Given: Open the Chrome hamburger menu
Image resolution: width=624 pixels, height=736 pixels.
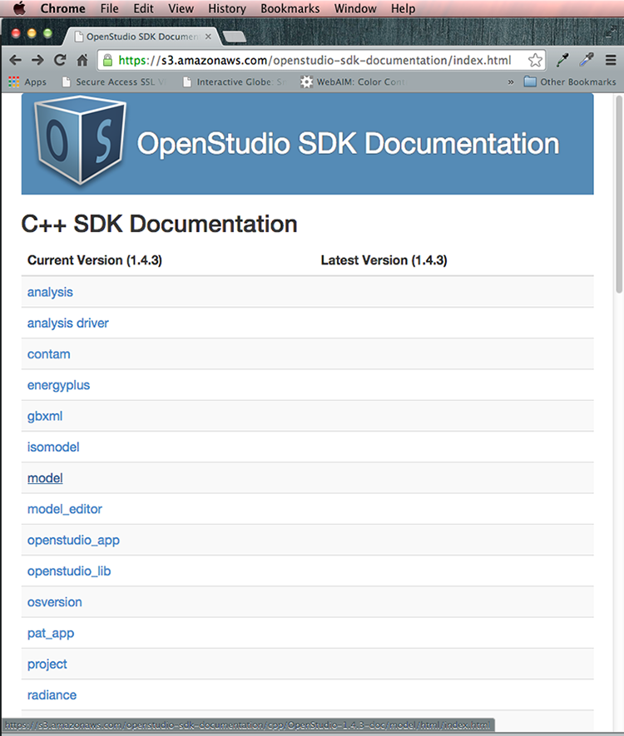Looking at the screenshot, I should pyautogui.click(x=610, y=60).
